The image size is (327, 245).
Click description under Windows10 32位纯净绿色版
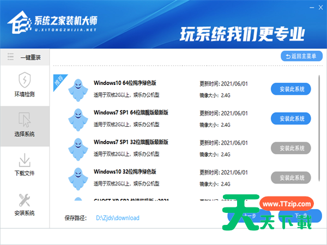tap(126, 184)
